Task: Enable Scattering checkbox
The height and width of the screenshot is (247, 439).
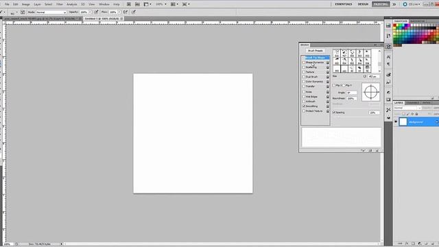Action: (304, 67)
